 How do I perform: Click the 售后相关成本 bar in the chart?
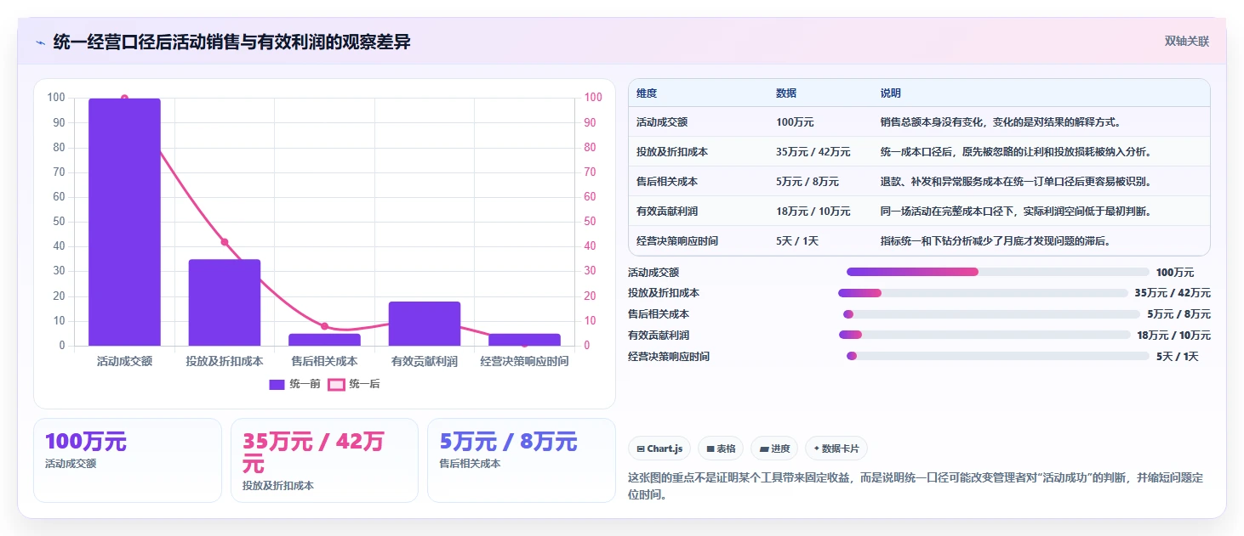tap(324, 340)
